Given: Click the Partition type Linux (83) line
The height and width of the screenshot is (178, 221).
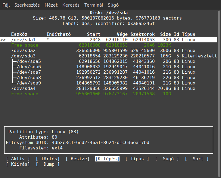Looking at the screenshot, I should (x=43, y=132).
